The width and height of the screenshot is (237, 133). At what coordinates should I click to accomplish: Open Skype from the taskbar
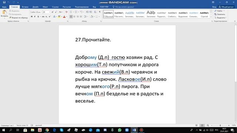tap(61, 130)
